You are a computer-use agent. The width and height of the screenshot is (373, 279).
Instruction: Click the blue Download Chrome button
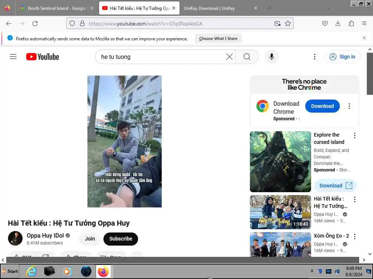pos(322,106)
